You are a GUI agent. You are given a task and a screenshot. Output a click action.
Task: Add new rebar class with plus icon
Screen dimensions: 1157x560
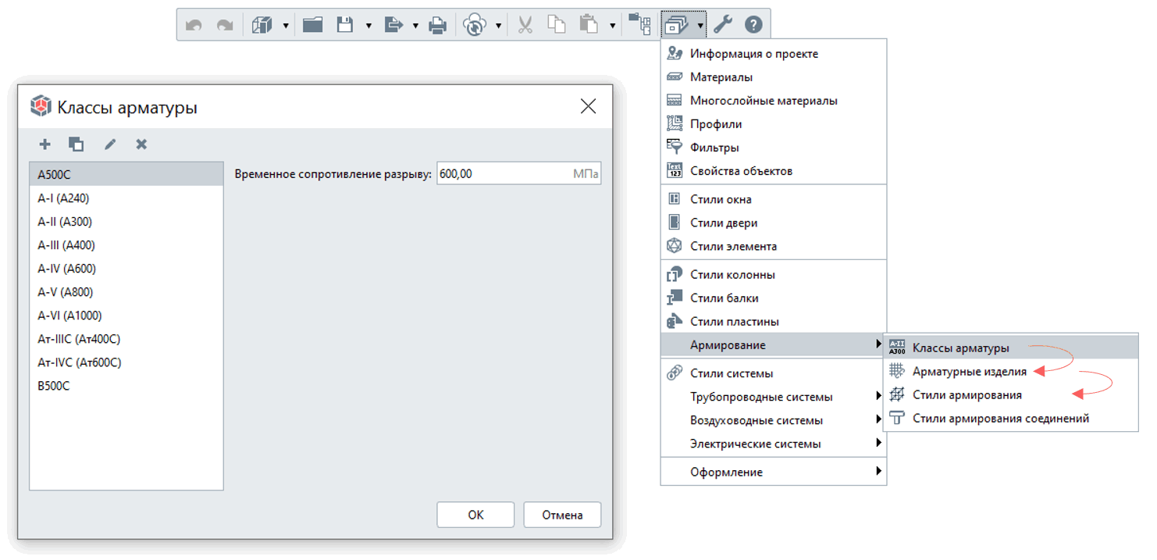44,144
